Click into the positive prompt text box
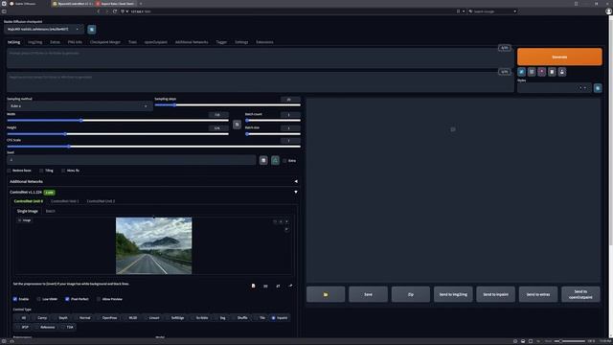This screenshot has width=613, height=345. [260, 57]
